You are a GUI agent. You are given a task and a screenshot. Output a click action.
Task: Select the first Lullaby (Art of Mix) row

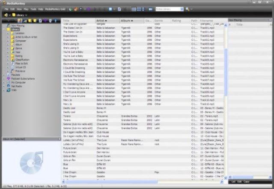click(143, 140)
